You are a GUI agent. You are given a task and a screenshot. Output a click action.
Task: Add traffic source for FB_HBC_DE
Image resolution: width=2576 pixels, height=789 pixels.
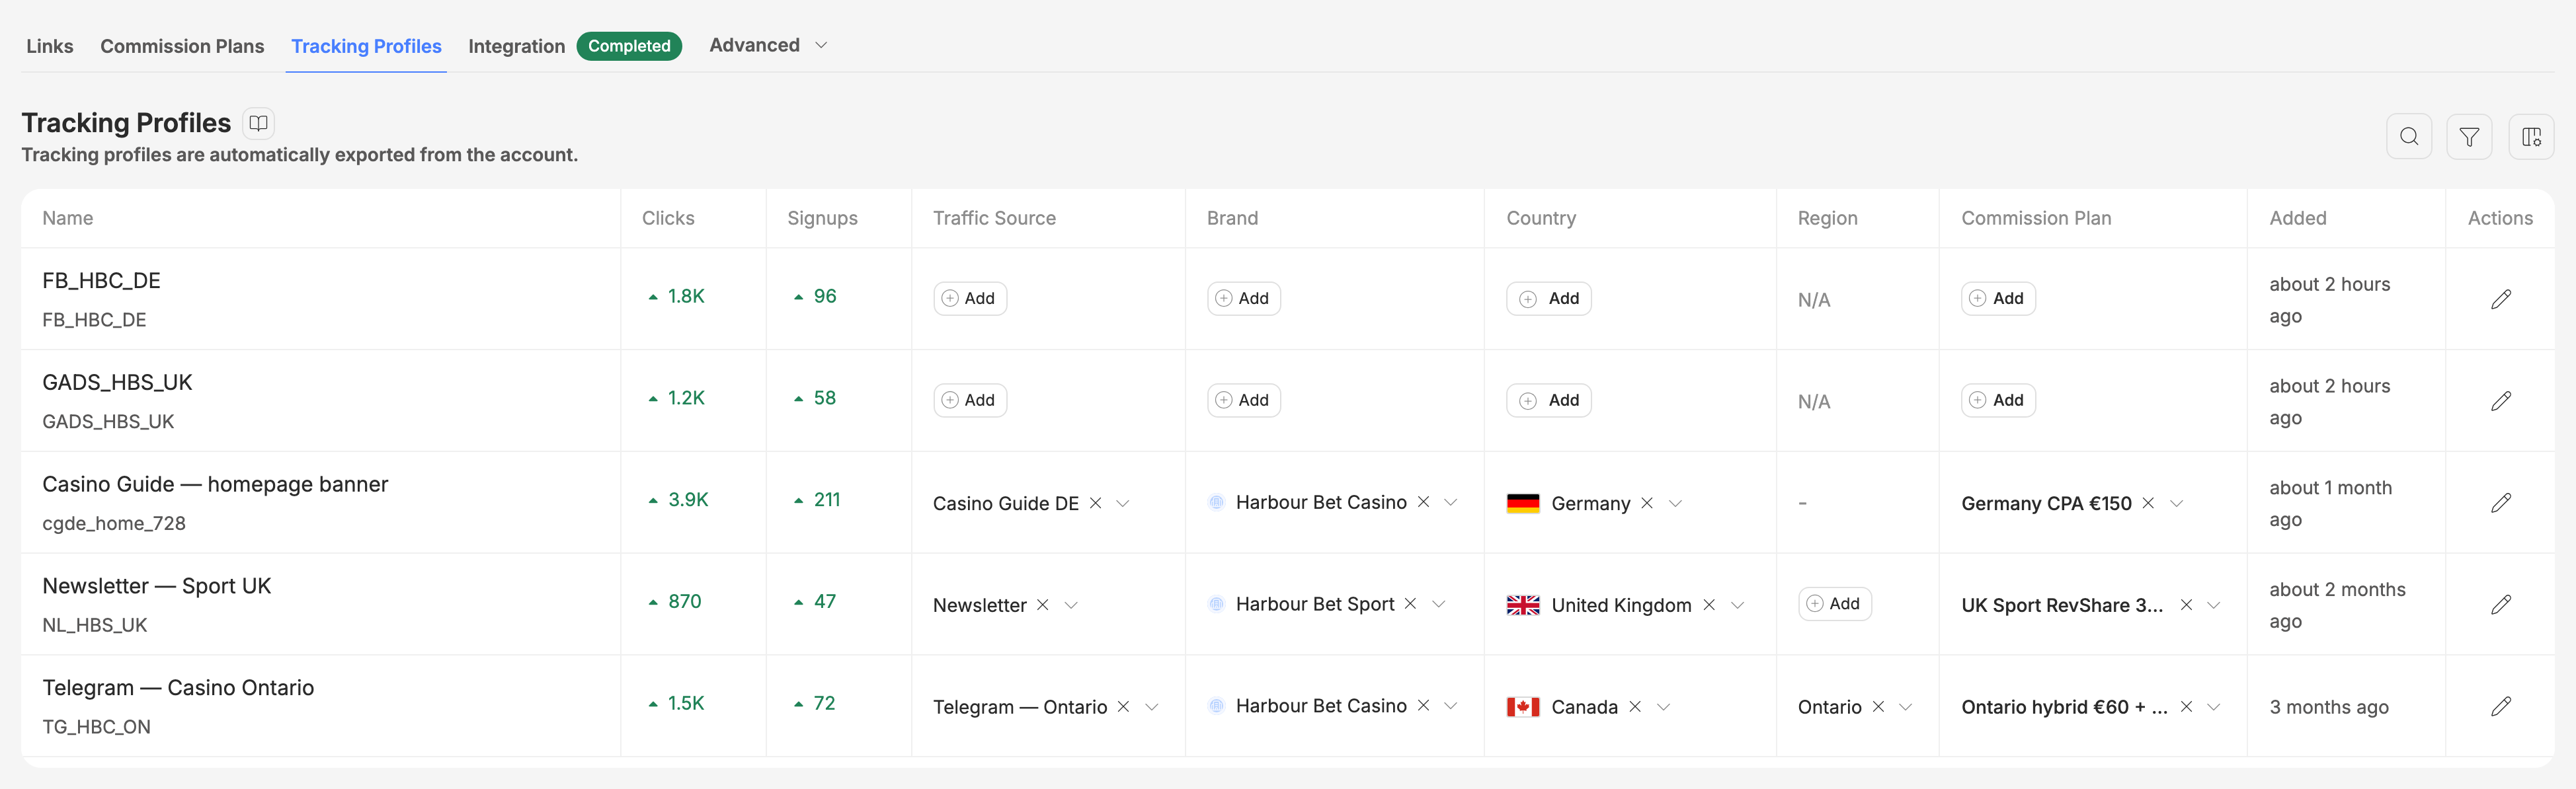click(969, 298)
